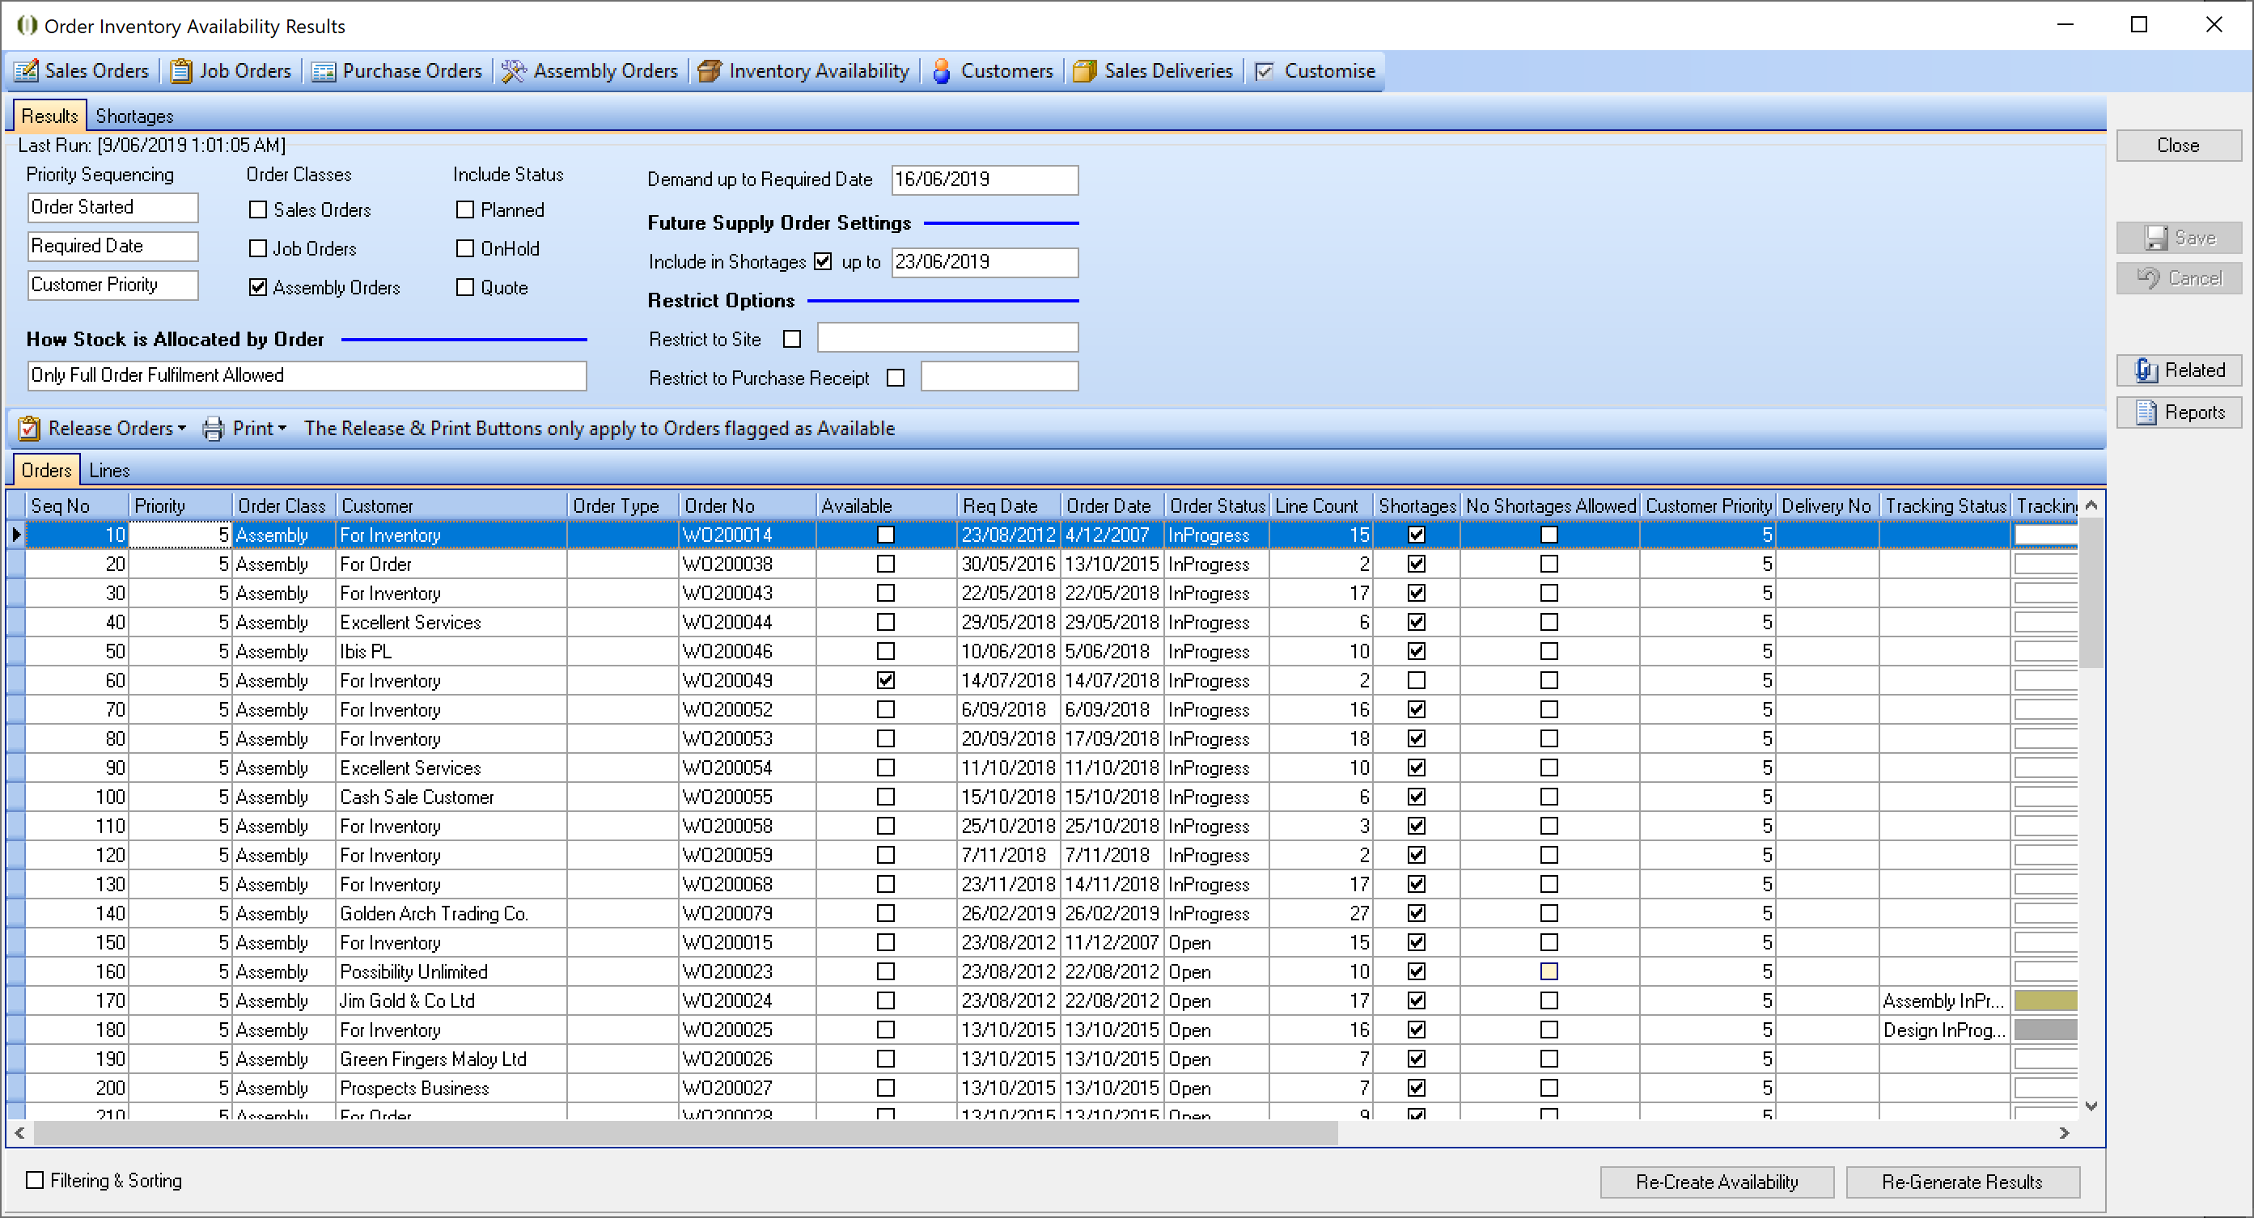The image size is (2254, 1218).
Task: Click the Related button icon
Action: (x=2146, y=370)
